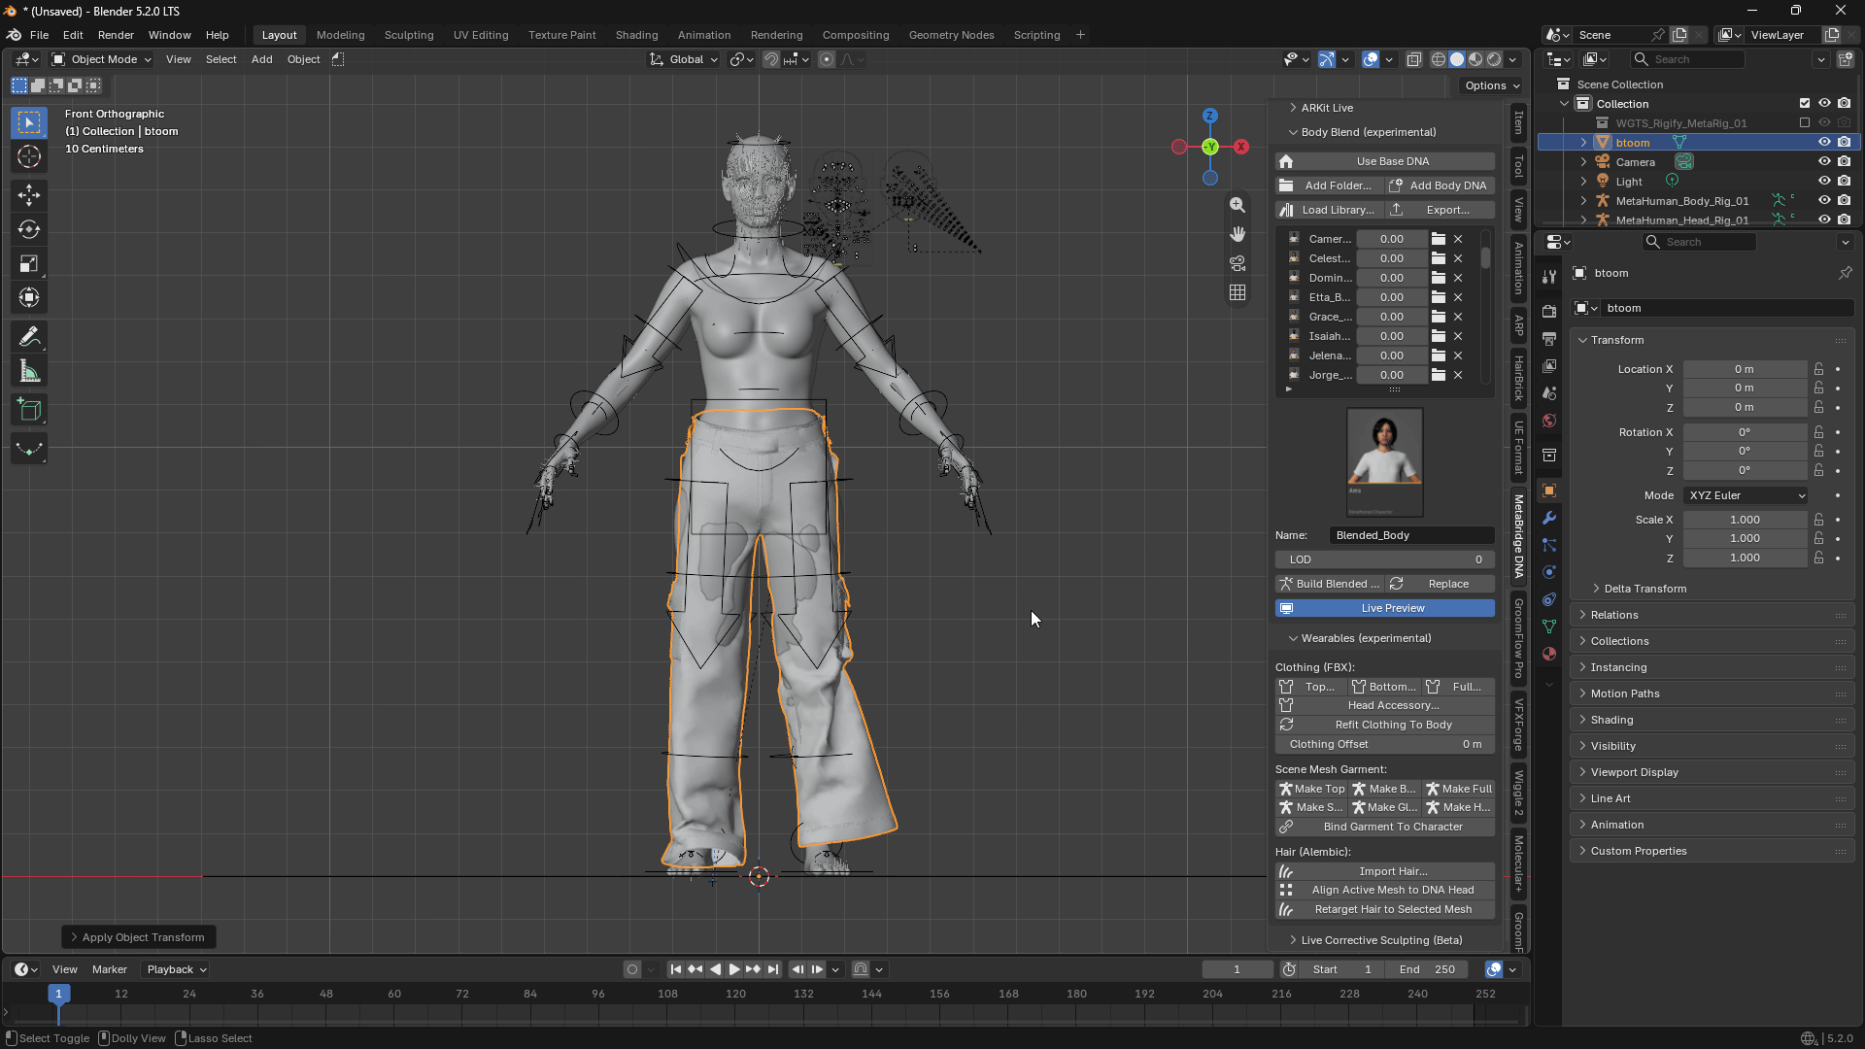
Task: Choose the Add Cube tool
Action: (29, 410)
